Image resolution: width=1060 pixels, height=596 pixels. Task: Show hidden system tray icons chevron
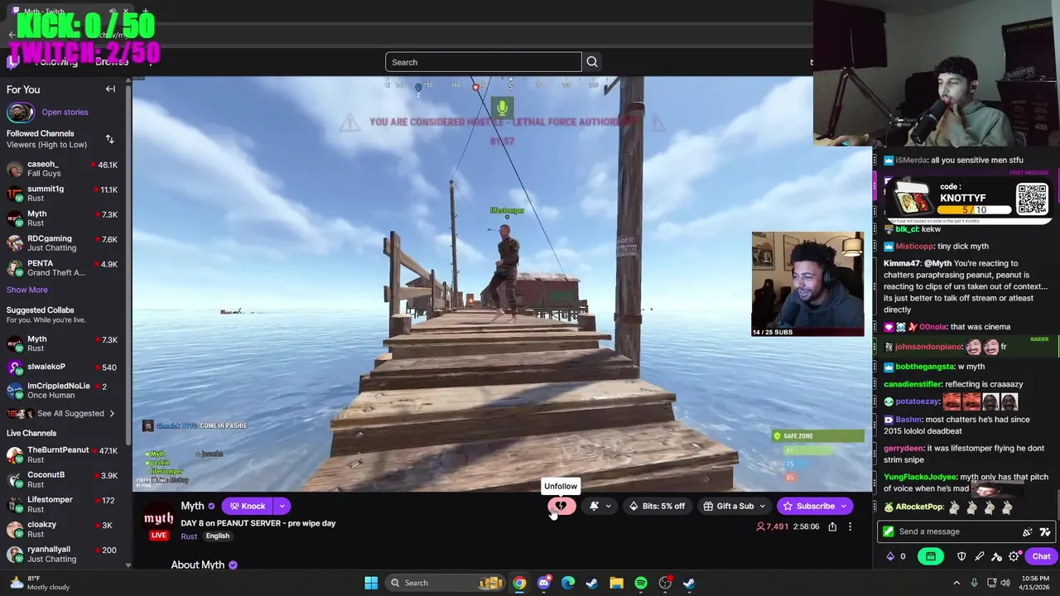956,583
